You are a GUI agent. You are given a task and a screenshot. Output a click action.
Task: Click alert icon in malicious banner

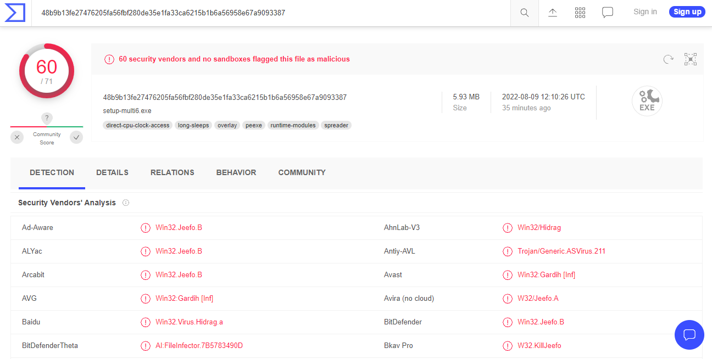[109, 59]
